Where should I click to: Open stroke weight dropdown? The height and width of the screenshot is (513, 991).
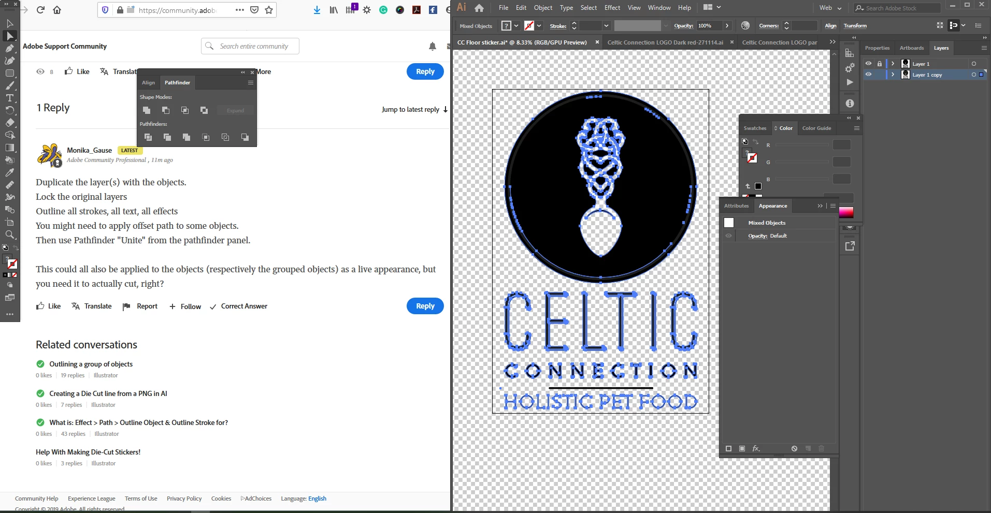coord(606,25)
